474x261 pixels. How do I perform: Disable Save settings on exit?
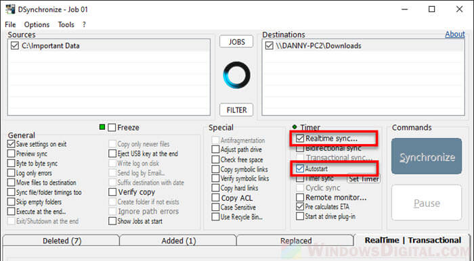coord(12,144)
